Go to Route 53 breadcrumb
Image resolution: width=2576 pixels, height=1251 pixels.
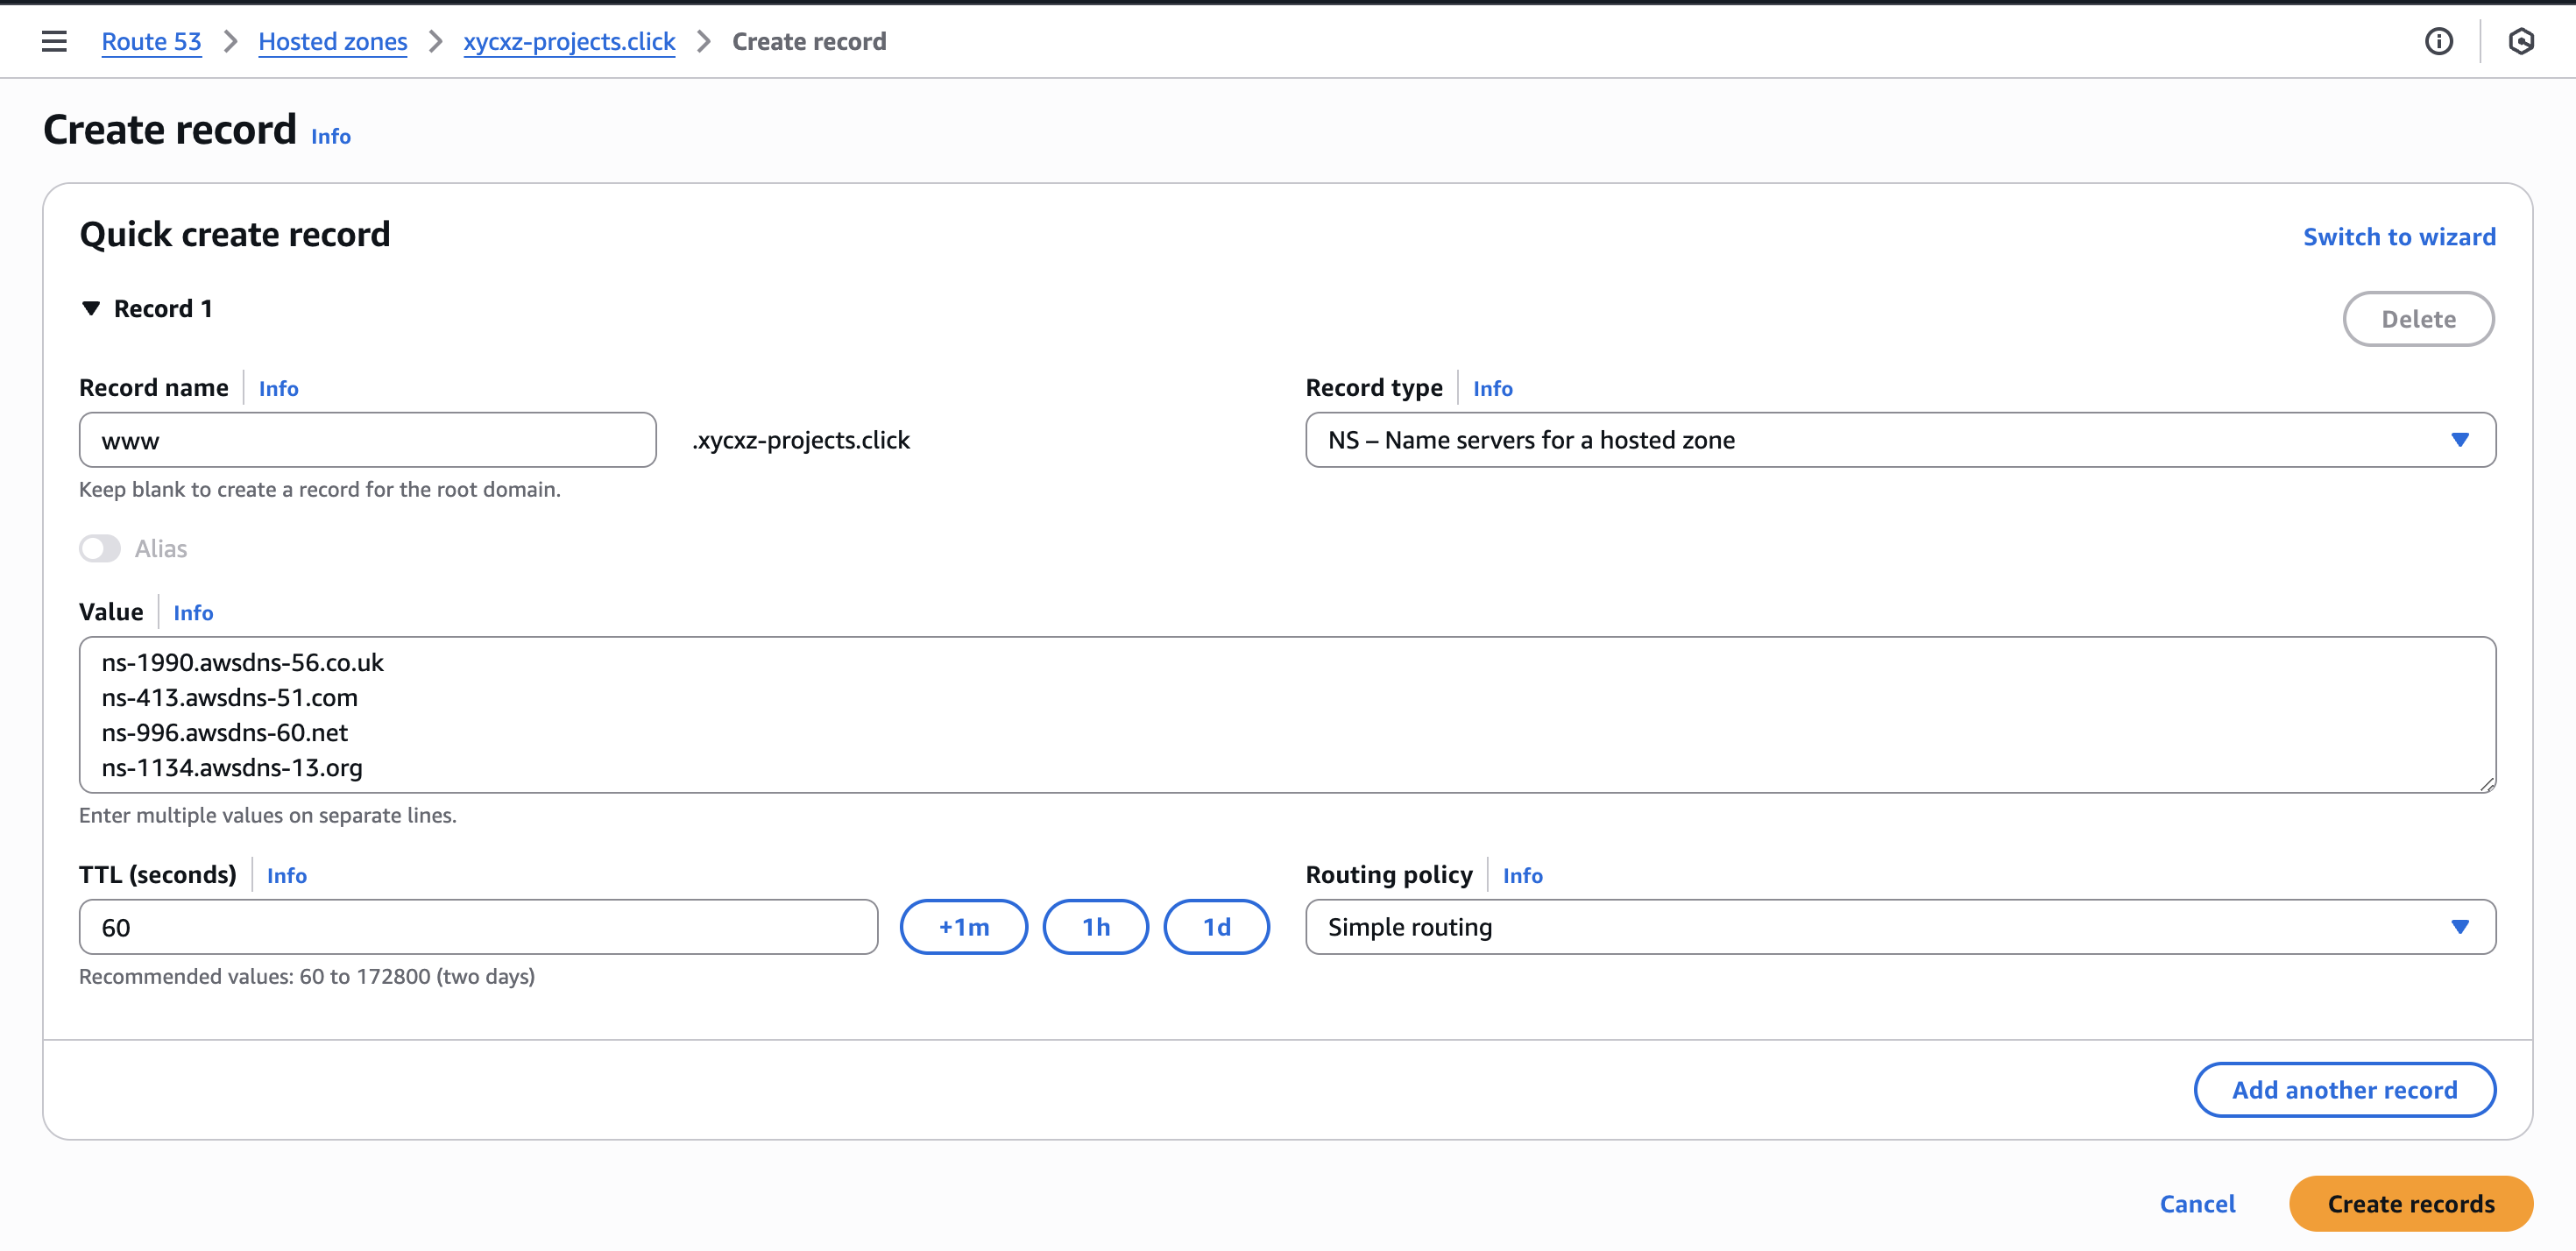(151, 41)
